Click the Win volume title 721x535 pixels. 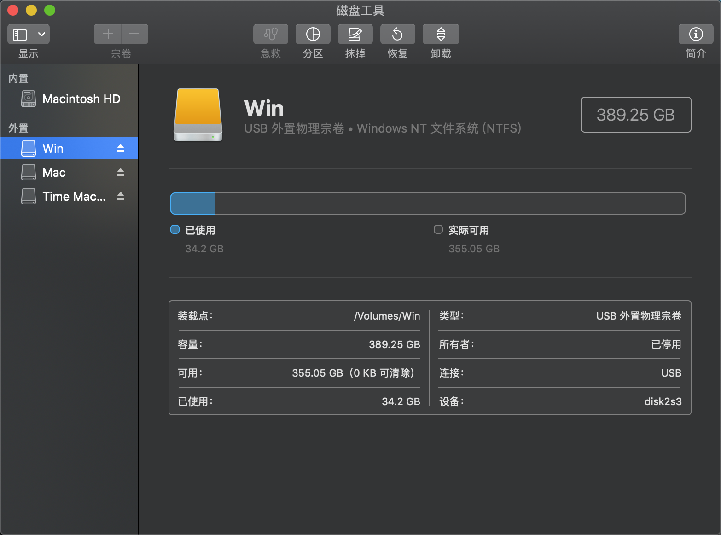click(264, 109)
